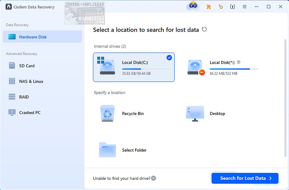Expand the hamburger menu in title bar

pos(245,7)
